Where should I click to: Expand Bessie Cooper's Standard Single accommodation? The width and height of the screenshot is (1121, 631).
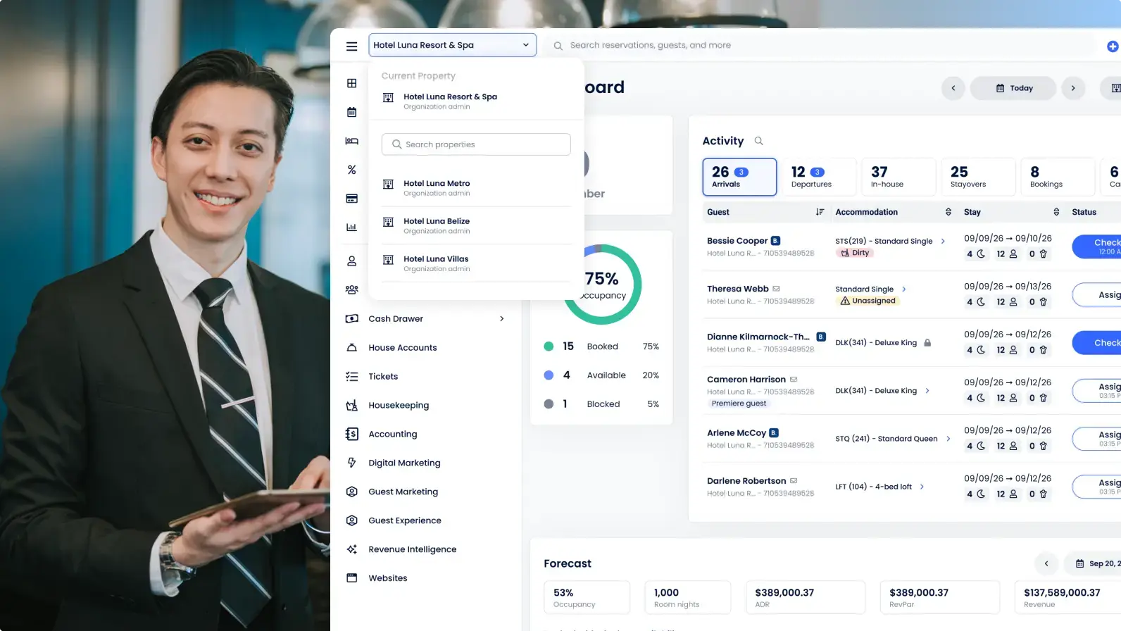pos(943,242)
